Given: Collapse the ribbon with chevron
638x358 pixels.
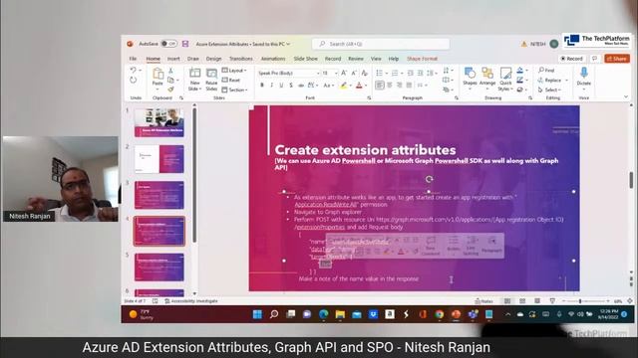Looking at the screenshot, I should point(626,97).
